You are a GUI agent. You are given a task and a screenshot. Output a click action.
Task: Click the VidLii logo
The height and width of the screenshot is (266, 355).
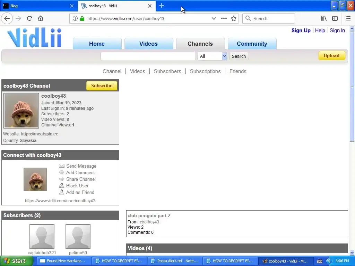(x=34, y=37)
